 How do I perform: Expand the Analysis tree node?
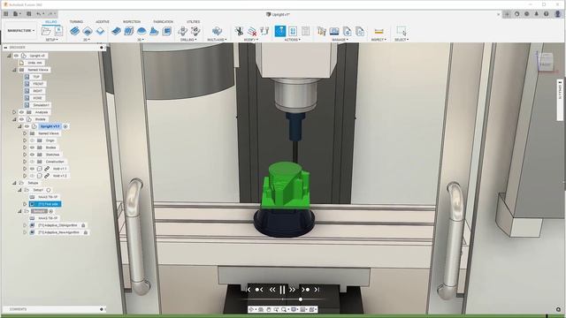pyautogui.click(x=14, y=112)
